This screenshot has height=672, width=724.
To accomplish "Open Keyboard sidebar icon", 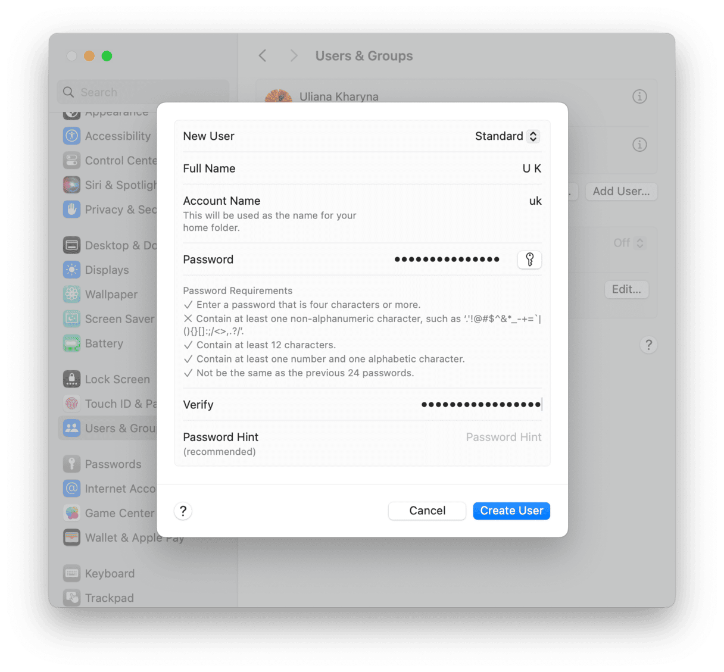I will [71, 573].
